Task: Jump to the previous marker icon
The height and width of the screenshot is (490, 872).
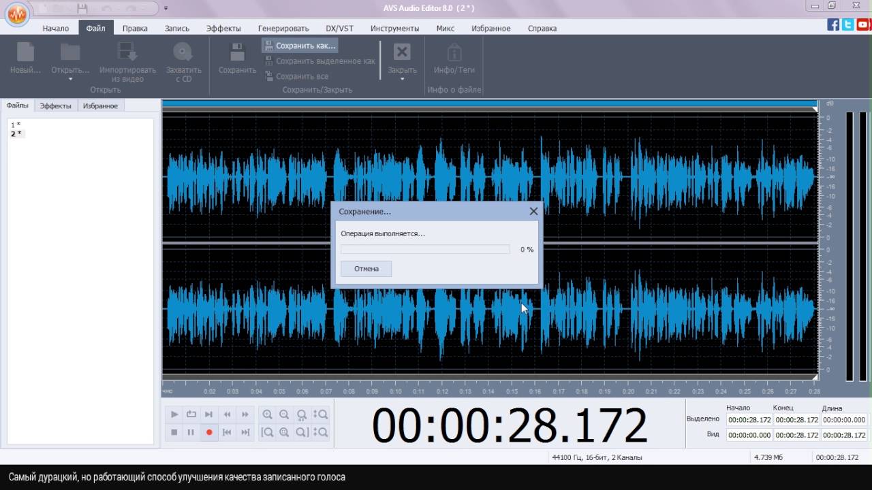Action: coord(227,432)
